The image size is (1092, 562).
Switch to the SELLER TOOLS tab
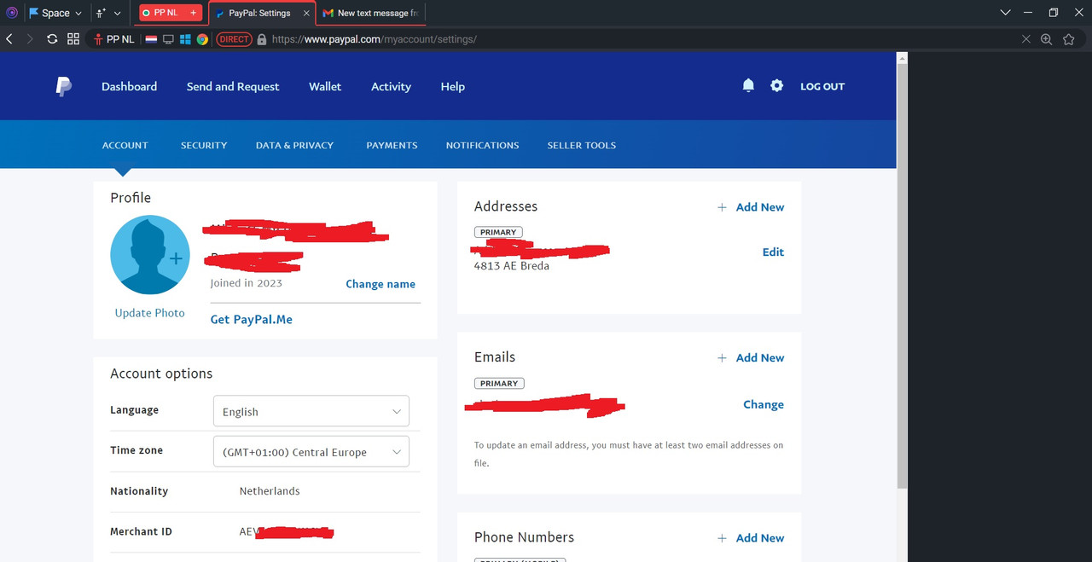582,145
